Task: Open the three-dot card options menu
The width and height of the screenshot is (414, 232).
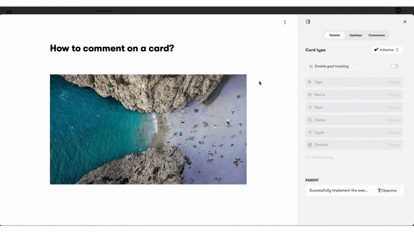Action: (x=285, y=22)
